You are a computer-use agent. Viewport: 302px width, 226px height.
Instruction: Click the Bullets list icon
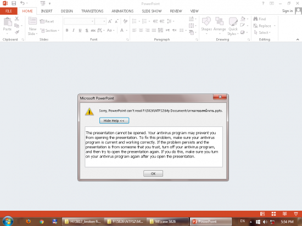pyautogui.click(x=135, y=21)
